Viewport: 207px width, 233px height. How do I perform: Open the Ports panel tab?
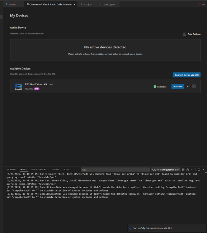pyautogui.click(x=66, y=170)
